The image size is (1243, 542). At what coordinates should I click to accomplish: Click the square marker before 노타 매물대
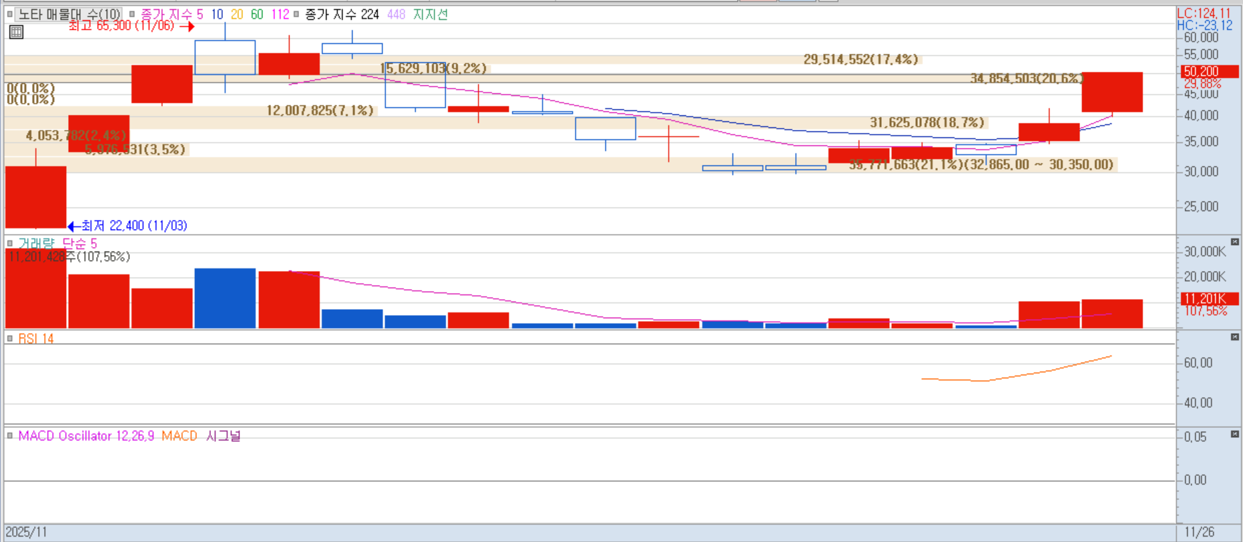click(10, 14)
